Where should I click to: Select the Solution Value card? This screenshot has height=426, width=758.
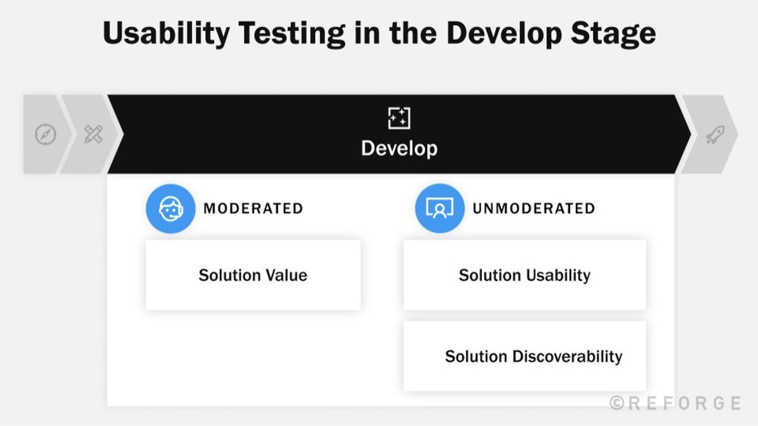pyautogui.click(x=253, y=275)
